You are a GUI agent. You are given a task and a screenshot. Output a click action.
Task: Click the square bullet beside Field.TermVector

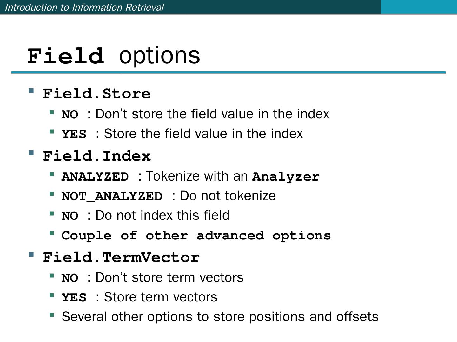click(31, 255)
